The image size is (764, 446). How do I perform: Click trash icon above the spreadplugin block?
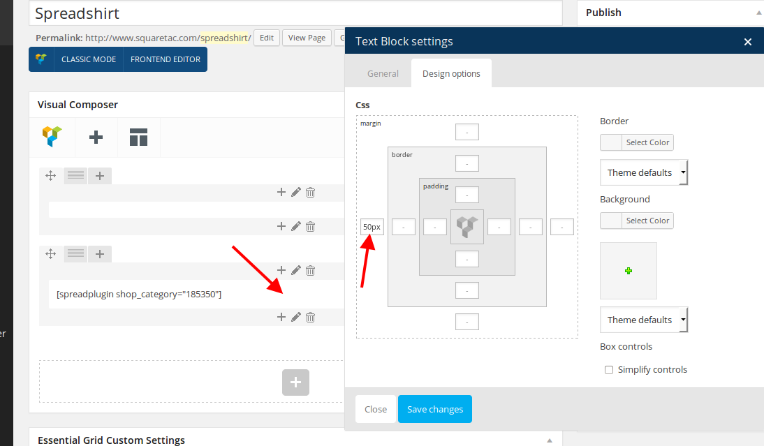(310, 270)
